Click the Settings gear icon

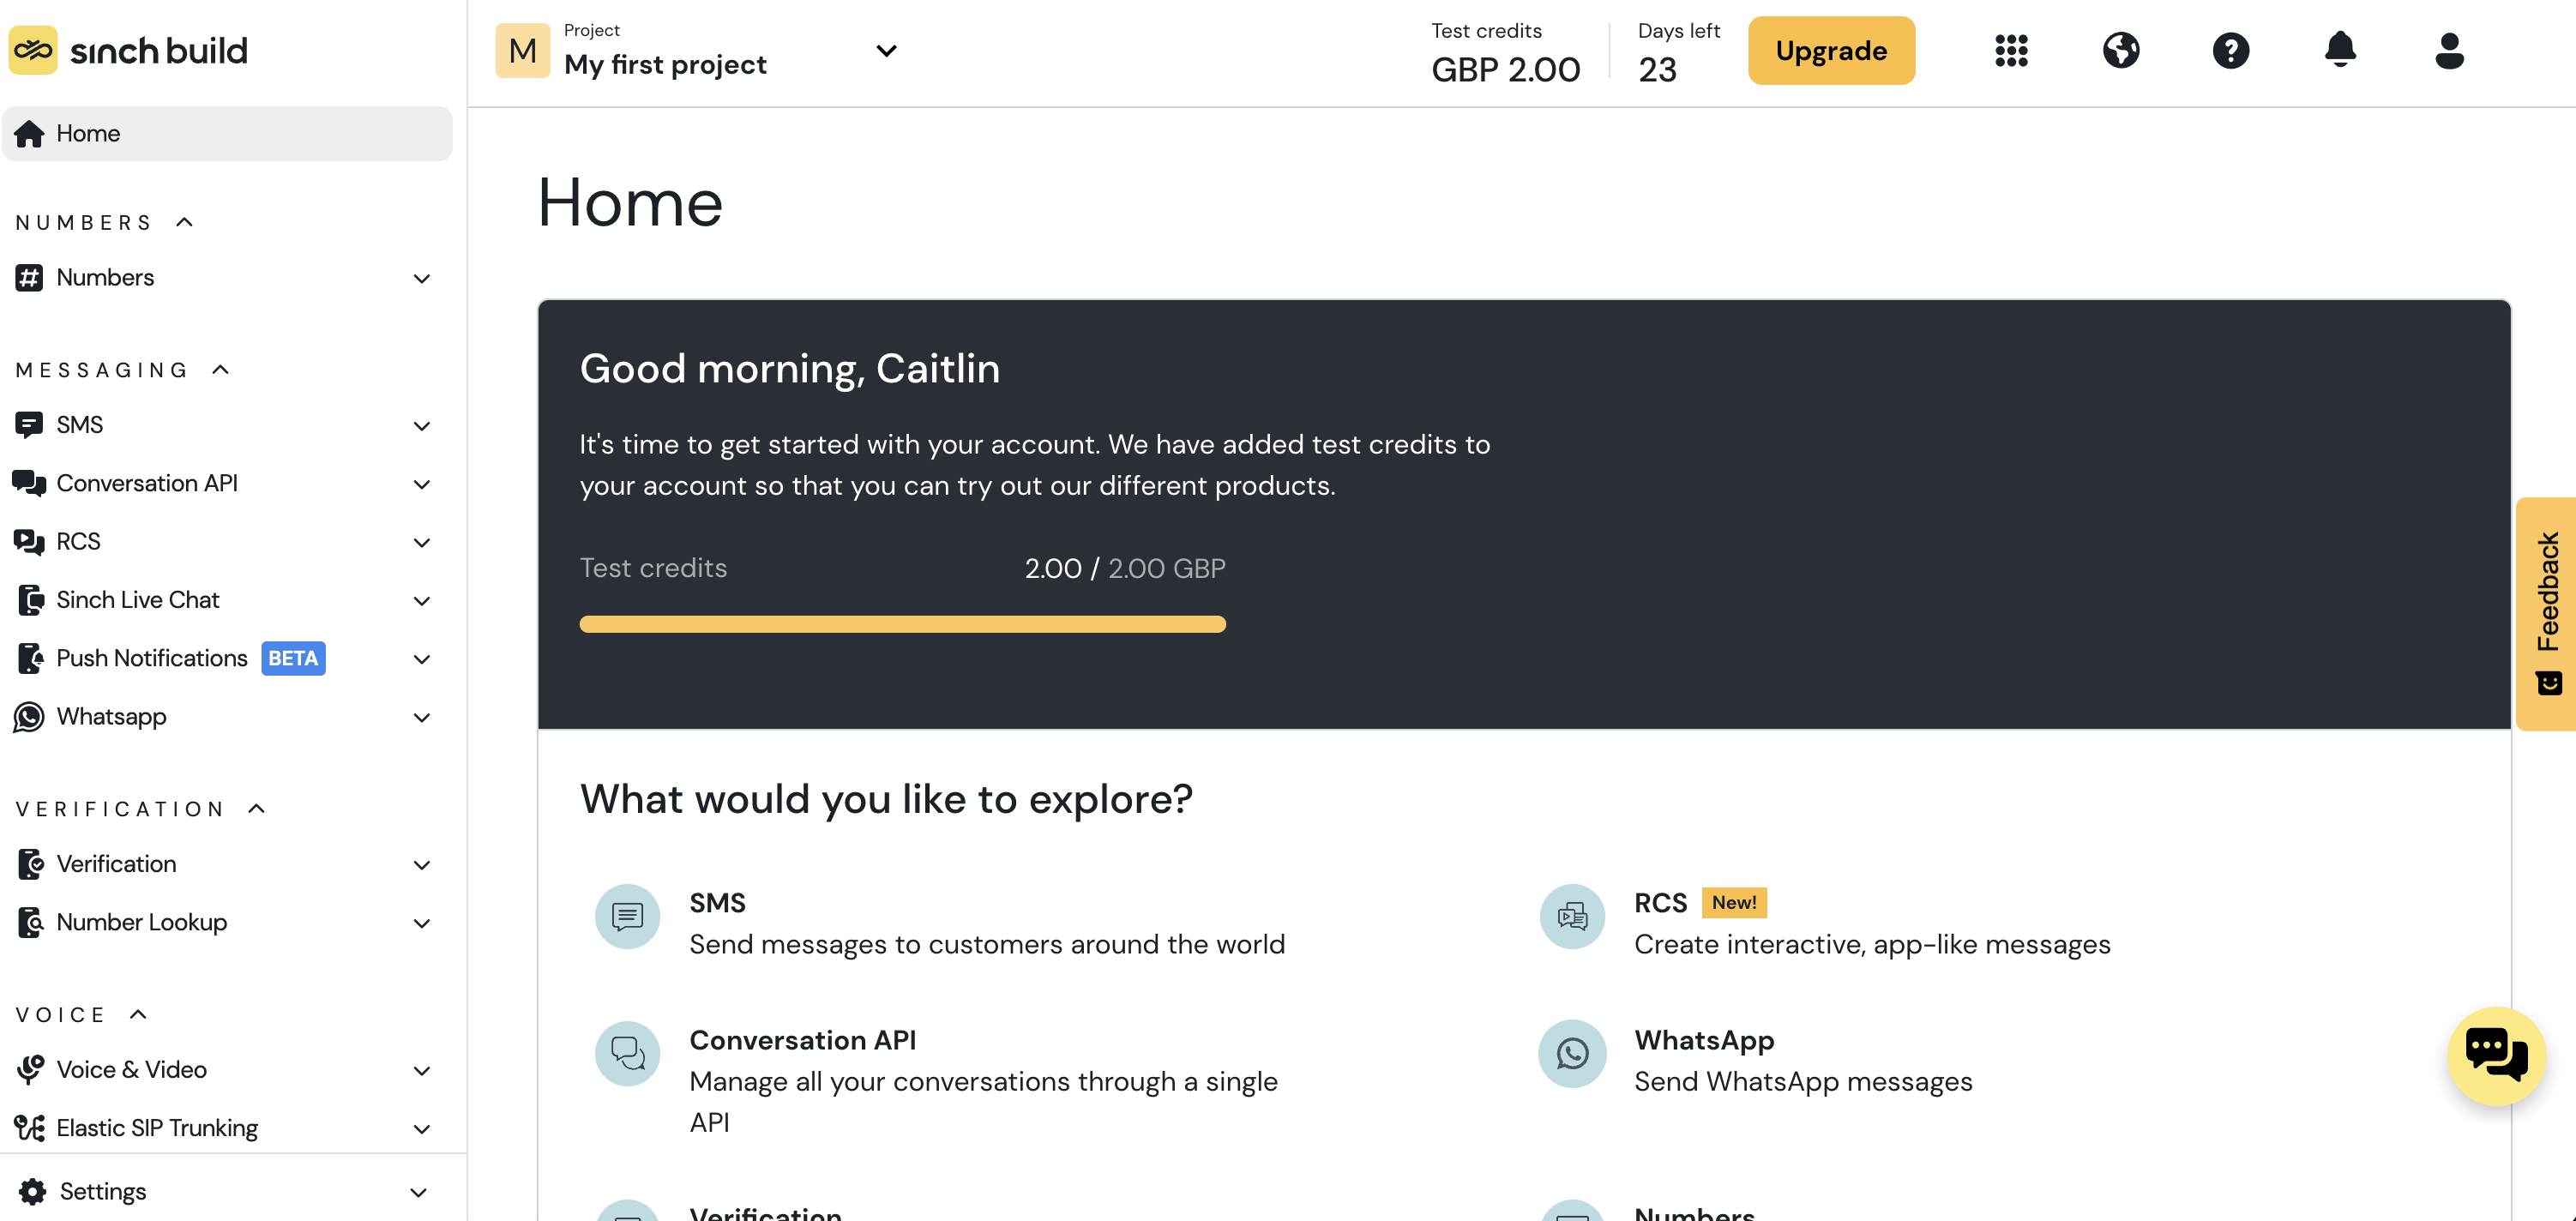point(32,1191)
